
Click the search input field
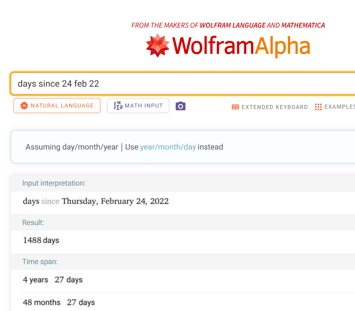point(183,84)
